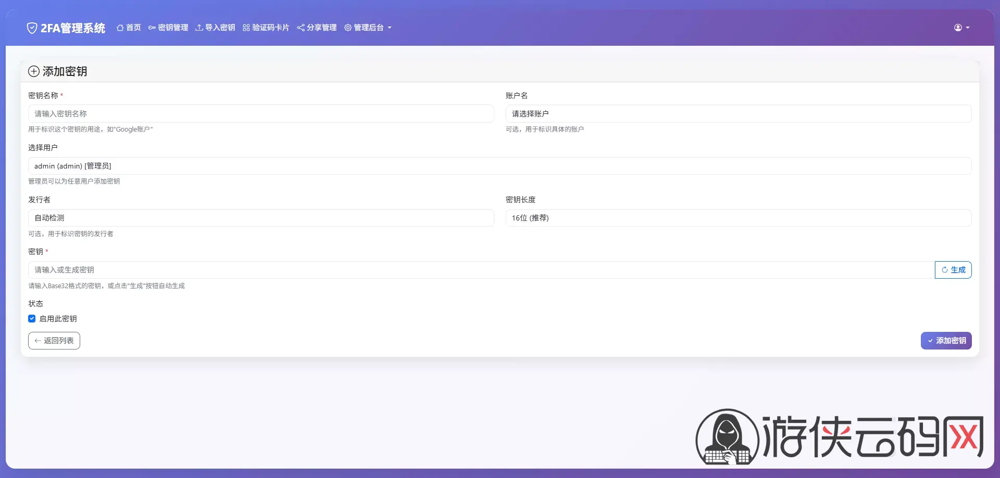Click the gear icon beside 管理后台
This screenshot has height=478, width=1000.
click(x=348, y=28)
